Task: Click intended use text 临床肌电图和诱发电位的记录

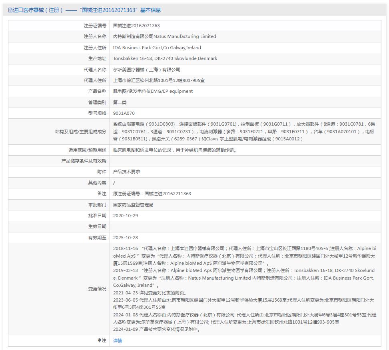Action: coord(175,150)
